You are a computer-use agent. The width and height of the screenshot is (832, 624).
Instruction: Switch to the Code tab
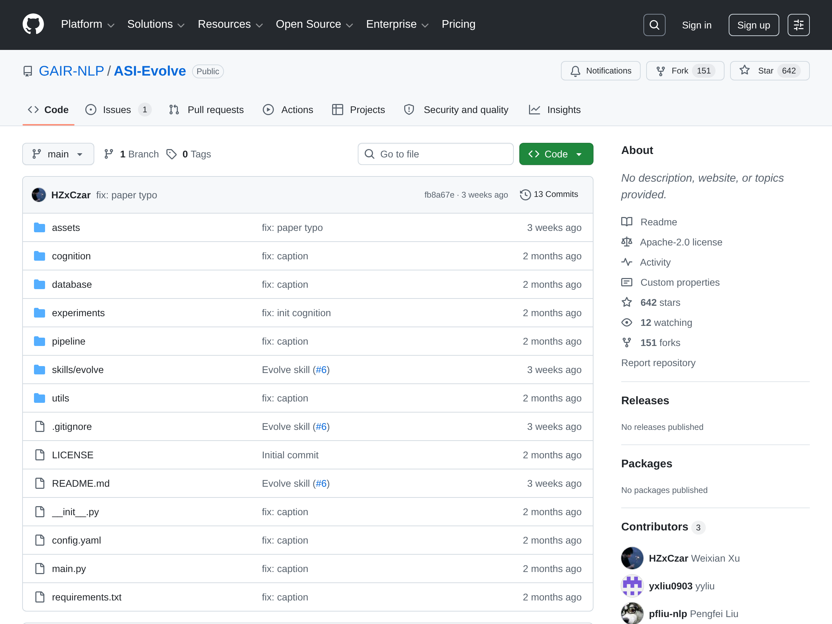click(49, 110)
